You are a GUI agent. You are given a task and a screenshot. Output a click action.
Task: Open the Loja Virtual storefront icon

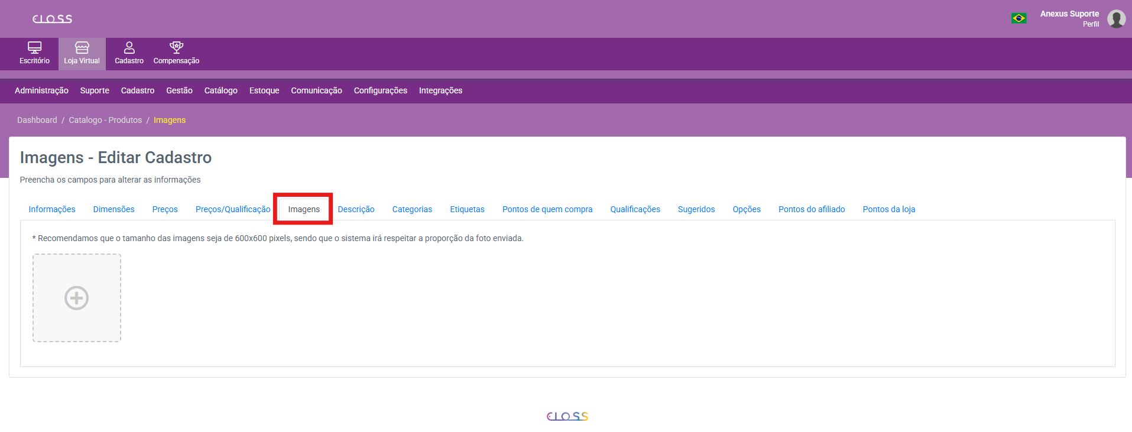pyautogui.click(x=82, y=48)
